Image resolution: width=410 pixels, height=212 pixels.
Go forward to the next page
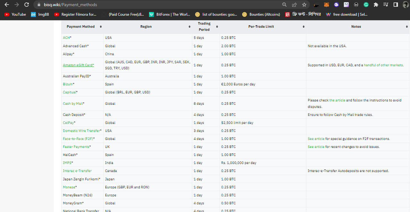point(17,5)
